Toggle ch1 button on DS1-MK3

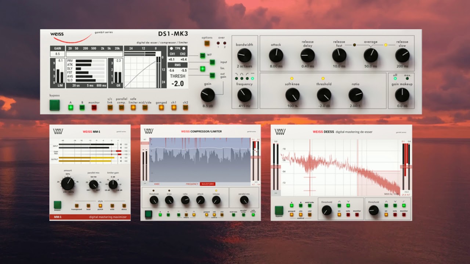pyautogui.click(x=174, y=107)
